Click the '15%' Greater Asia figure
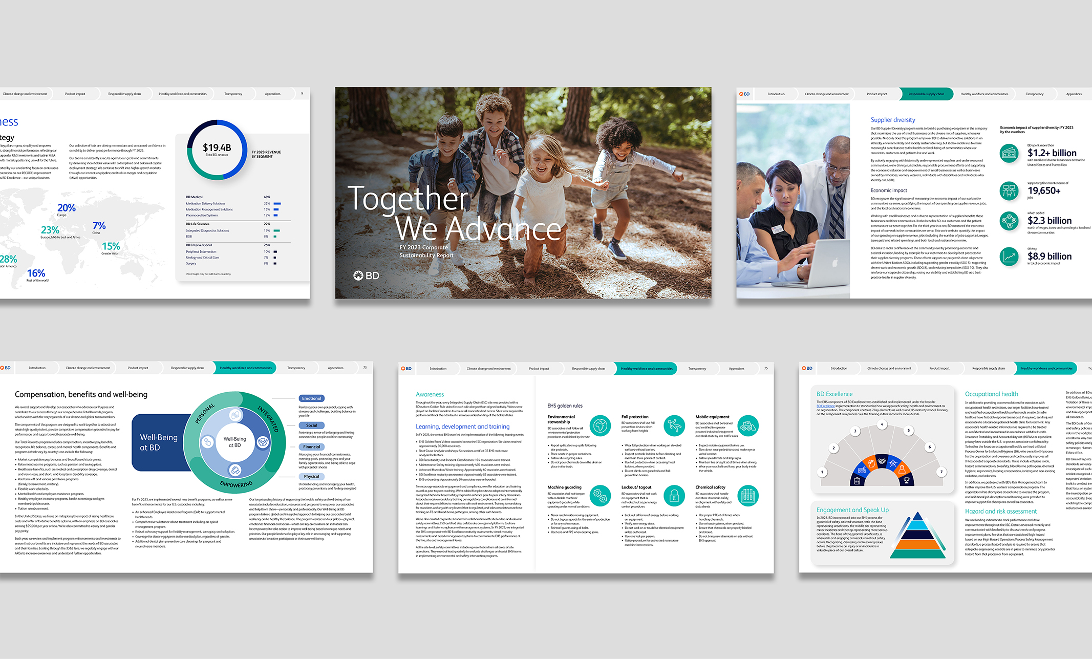 click(x=111, y=246)
